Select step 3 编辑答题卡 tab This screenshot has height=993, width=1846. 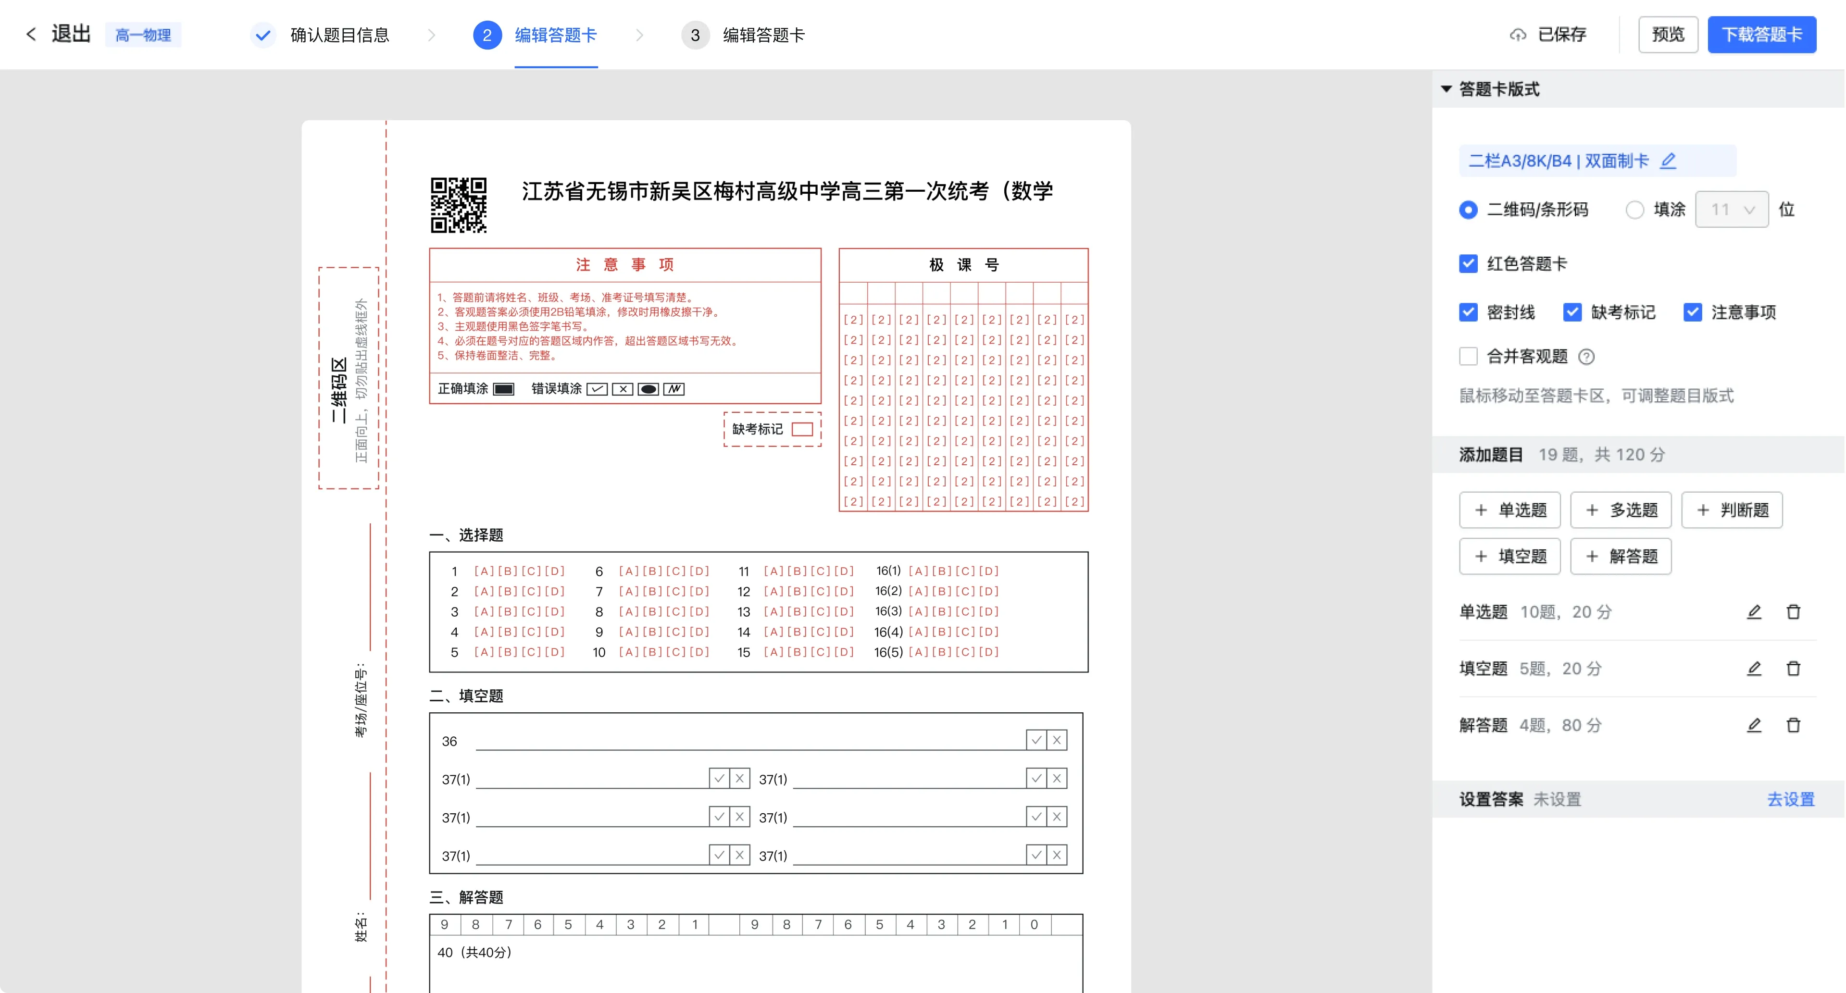click(764, 35)
